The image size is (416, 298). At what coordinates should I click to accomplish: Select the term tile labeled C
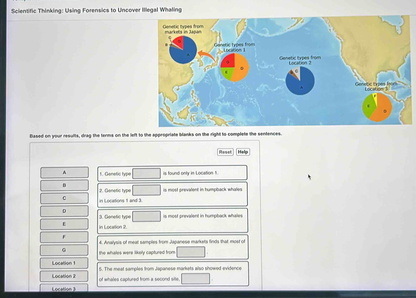[64, 198]
